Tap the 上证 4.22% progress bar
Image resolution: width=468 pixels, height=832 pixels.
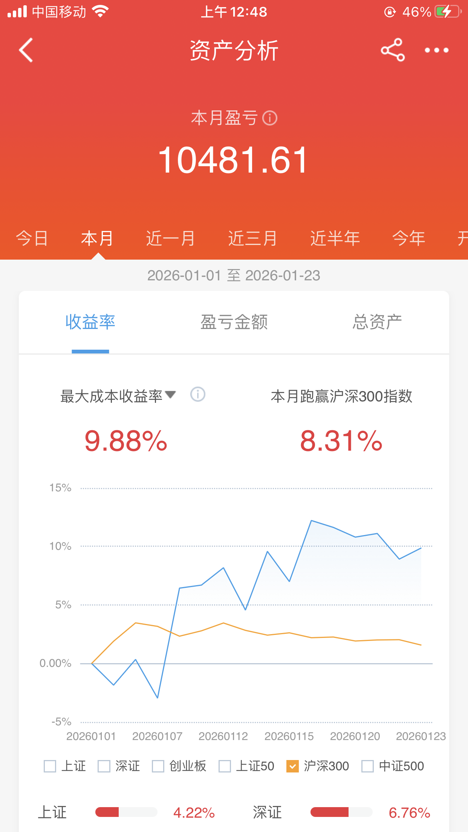[x=126, y=812]
